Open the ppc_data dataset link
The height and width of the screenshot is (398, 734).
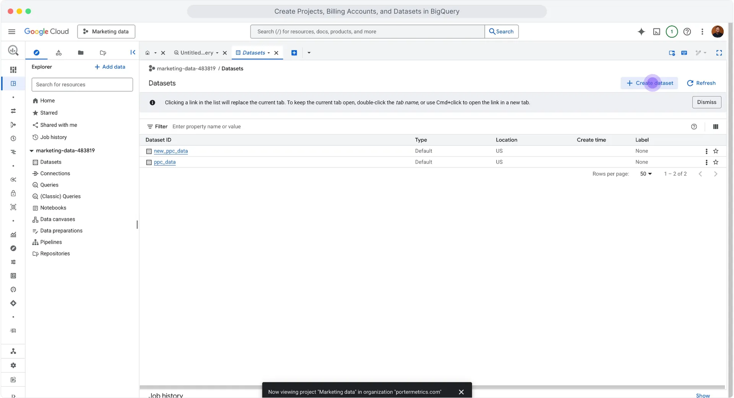pos(165,162)
